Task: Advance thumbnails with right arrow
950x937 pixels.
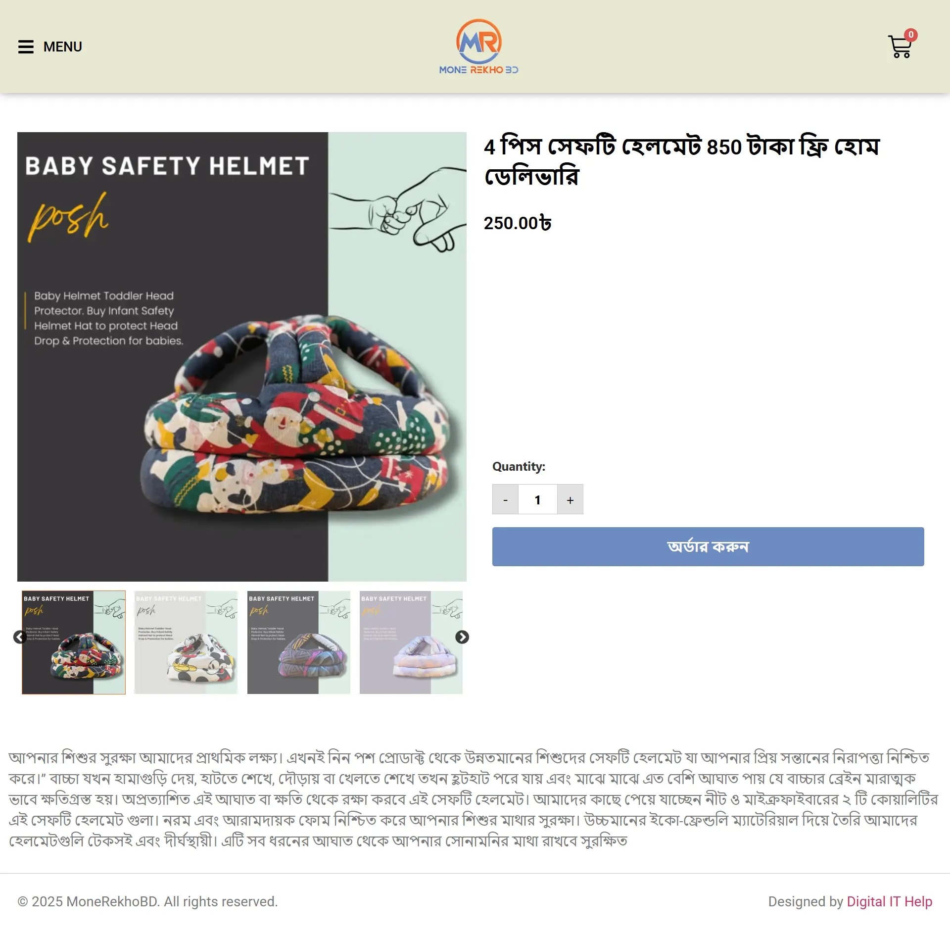Action: 462,637
